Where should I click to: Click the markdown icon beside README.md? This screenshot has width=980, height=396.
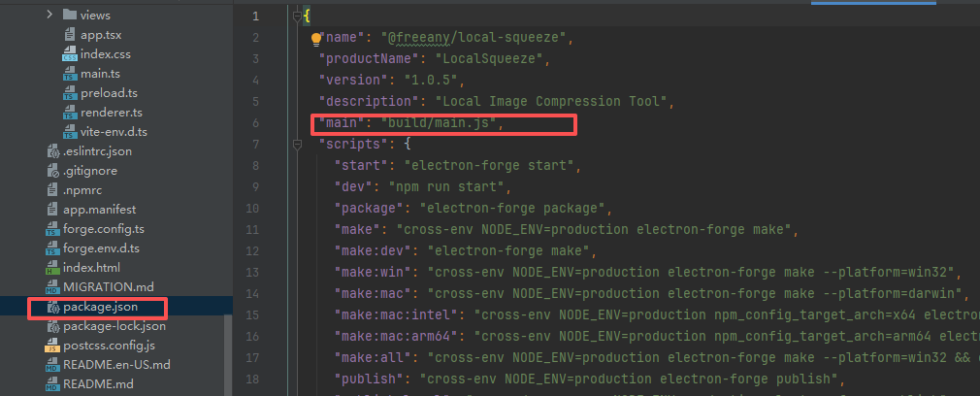pos(52,384)
